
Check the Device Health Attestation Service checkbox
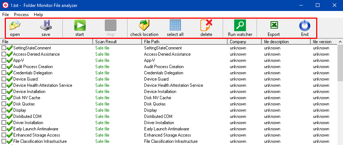[x=4, y=85]
